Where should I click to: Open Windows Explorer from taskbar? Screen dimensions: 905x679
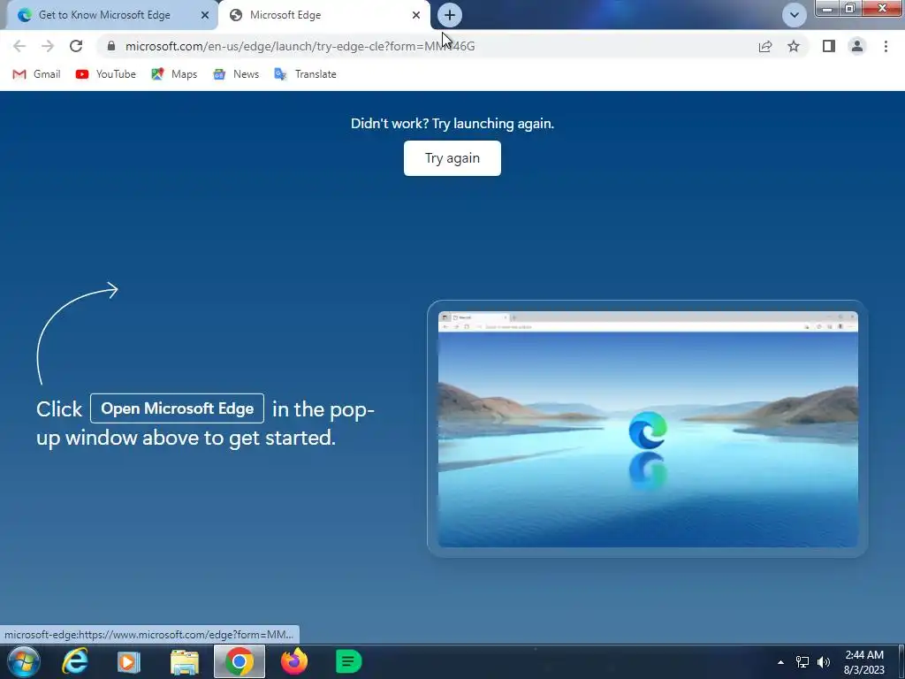(185, 661)
